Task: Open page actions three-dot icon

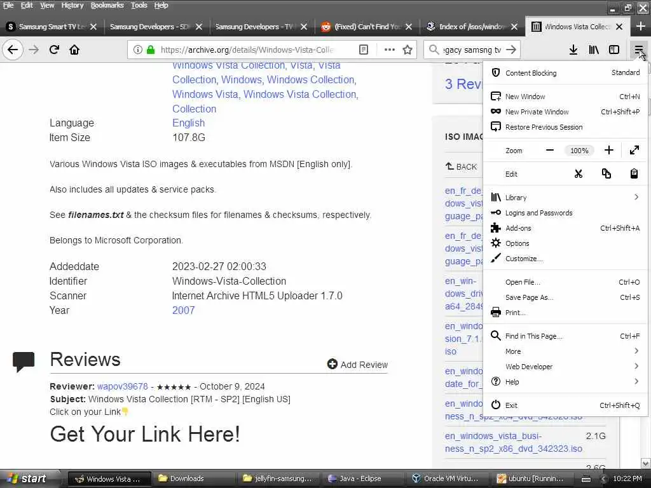Action: 389,50
